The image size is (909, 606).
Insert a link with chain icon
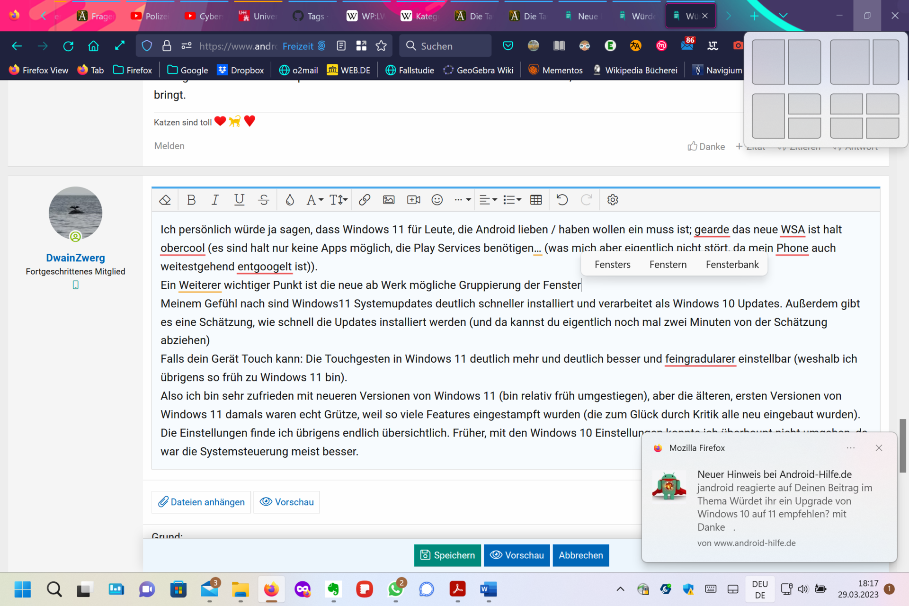coord(364,200)
